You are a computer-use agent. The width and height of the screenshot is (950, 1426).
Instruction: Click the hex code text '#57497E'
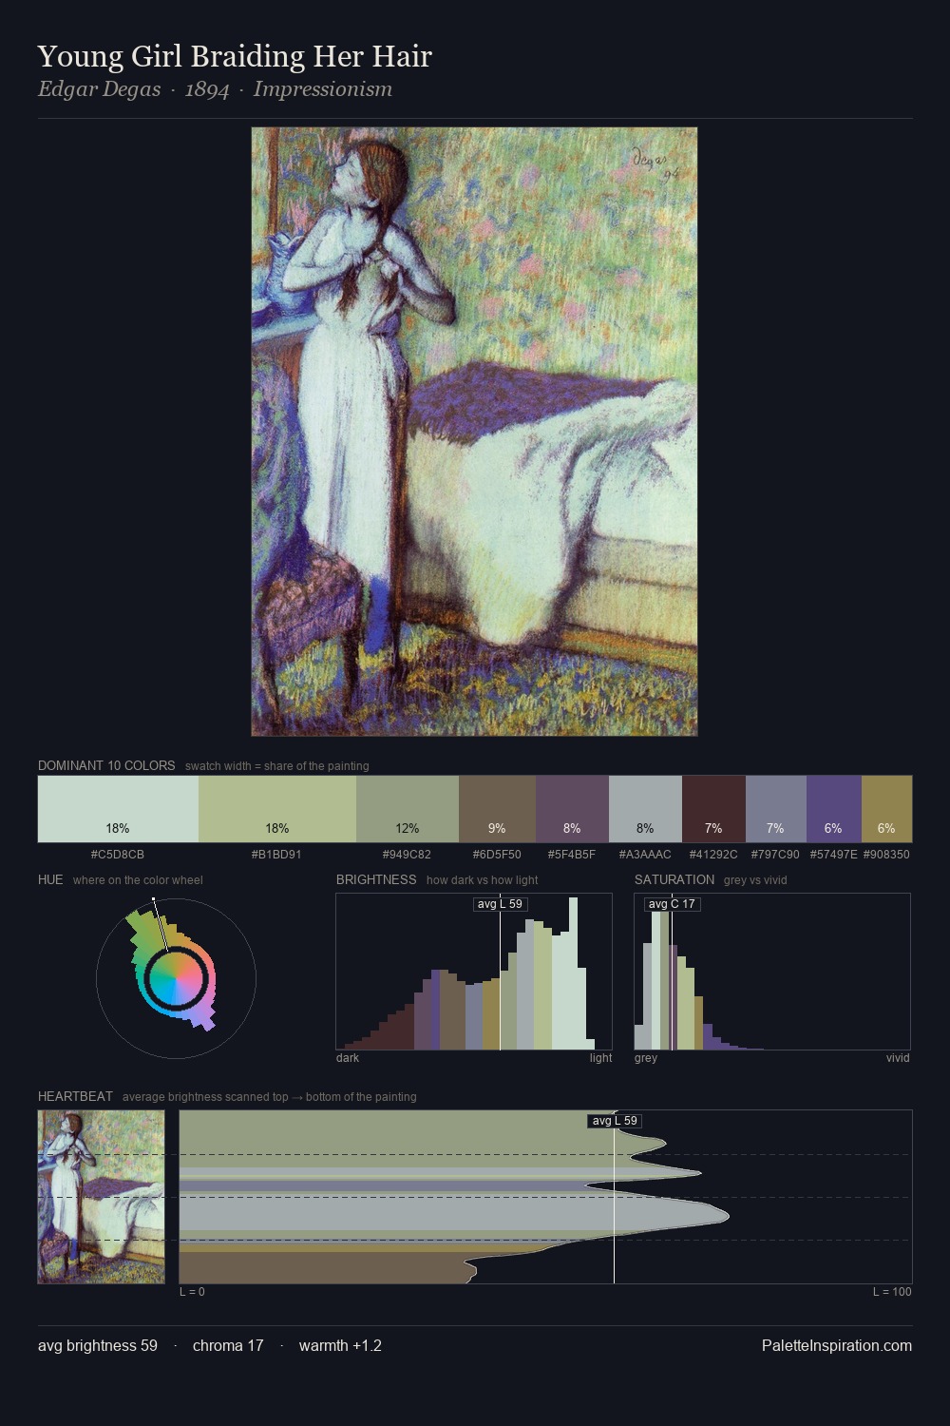833,855
